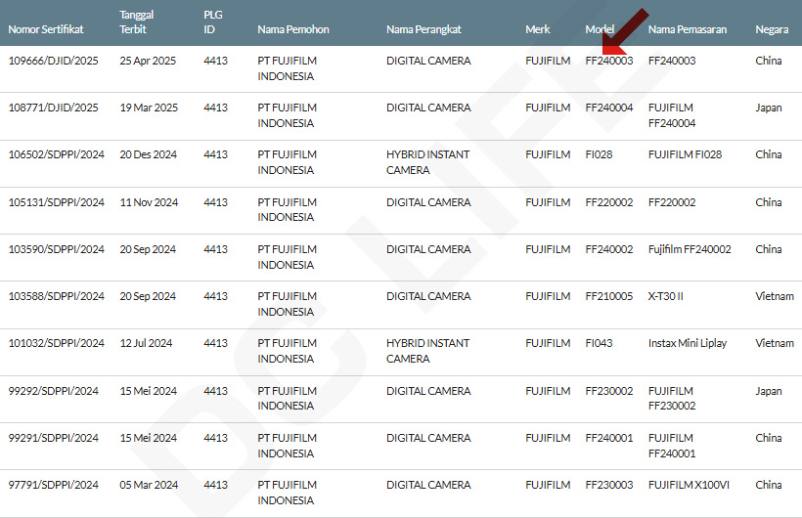Screen dimensions: 802x518
Task: Click model cell FF230003
Action: [609, 485]
